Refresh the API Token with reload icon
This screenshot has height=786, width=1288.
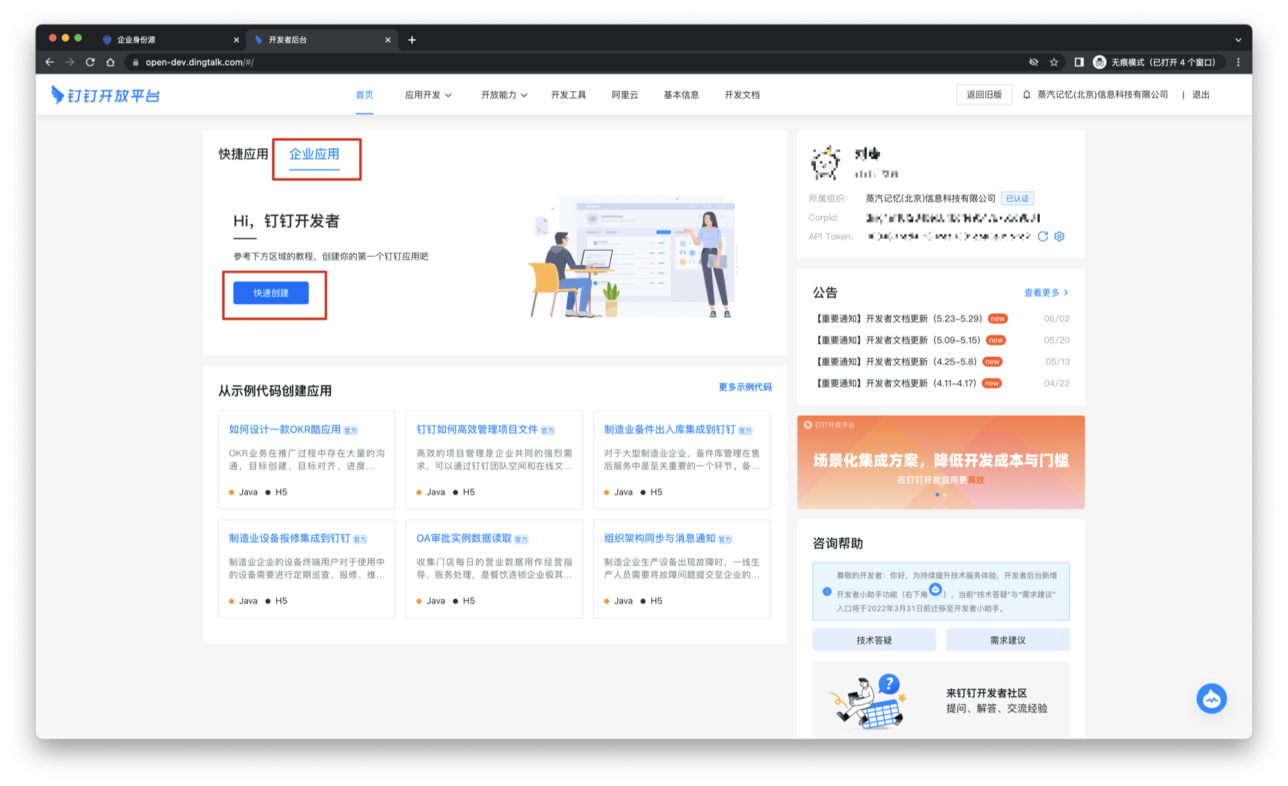pyautogui.click(x=1042, y=236)
